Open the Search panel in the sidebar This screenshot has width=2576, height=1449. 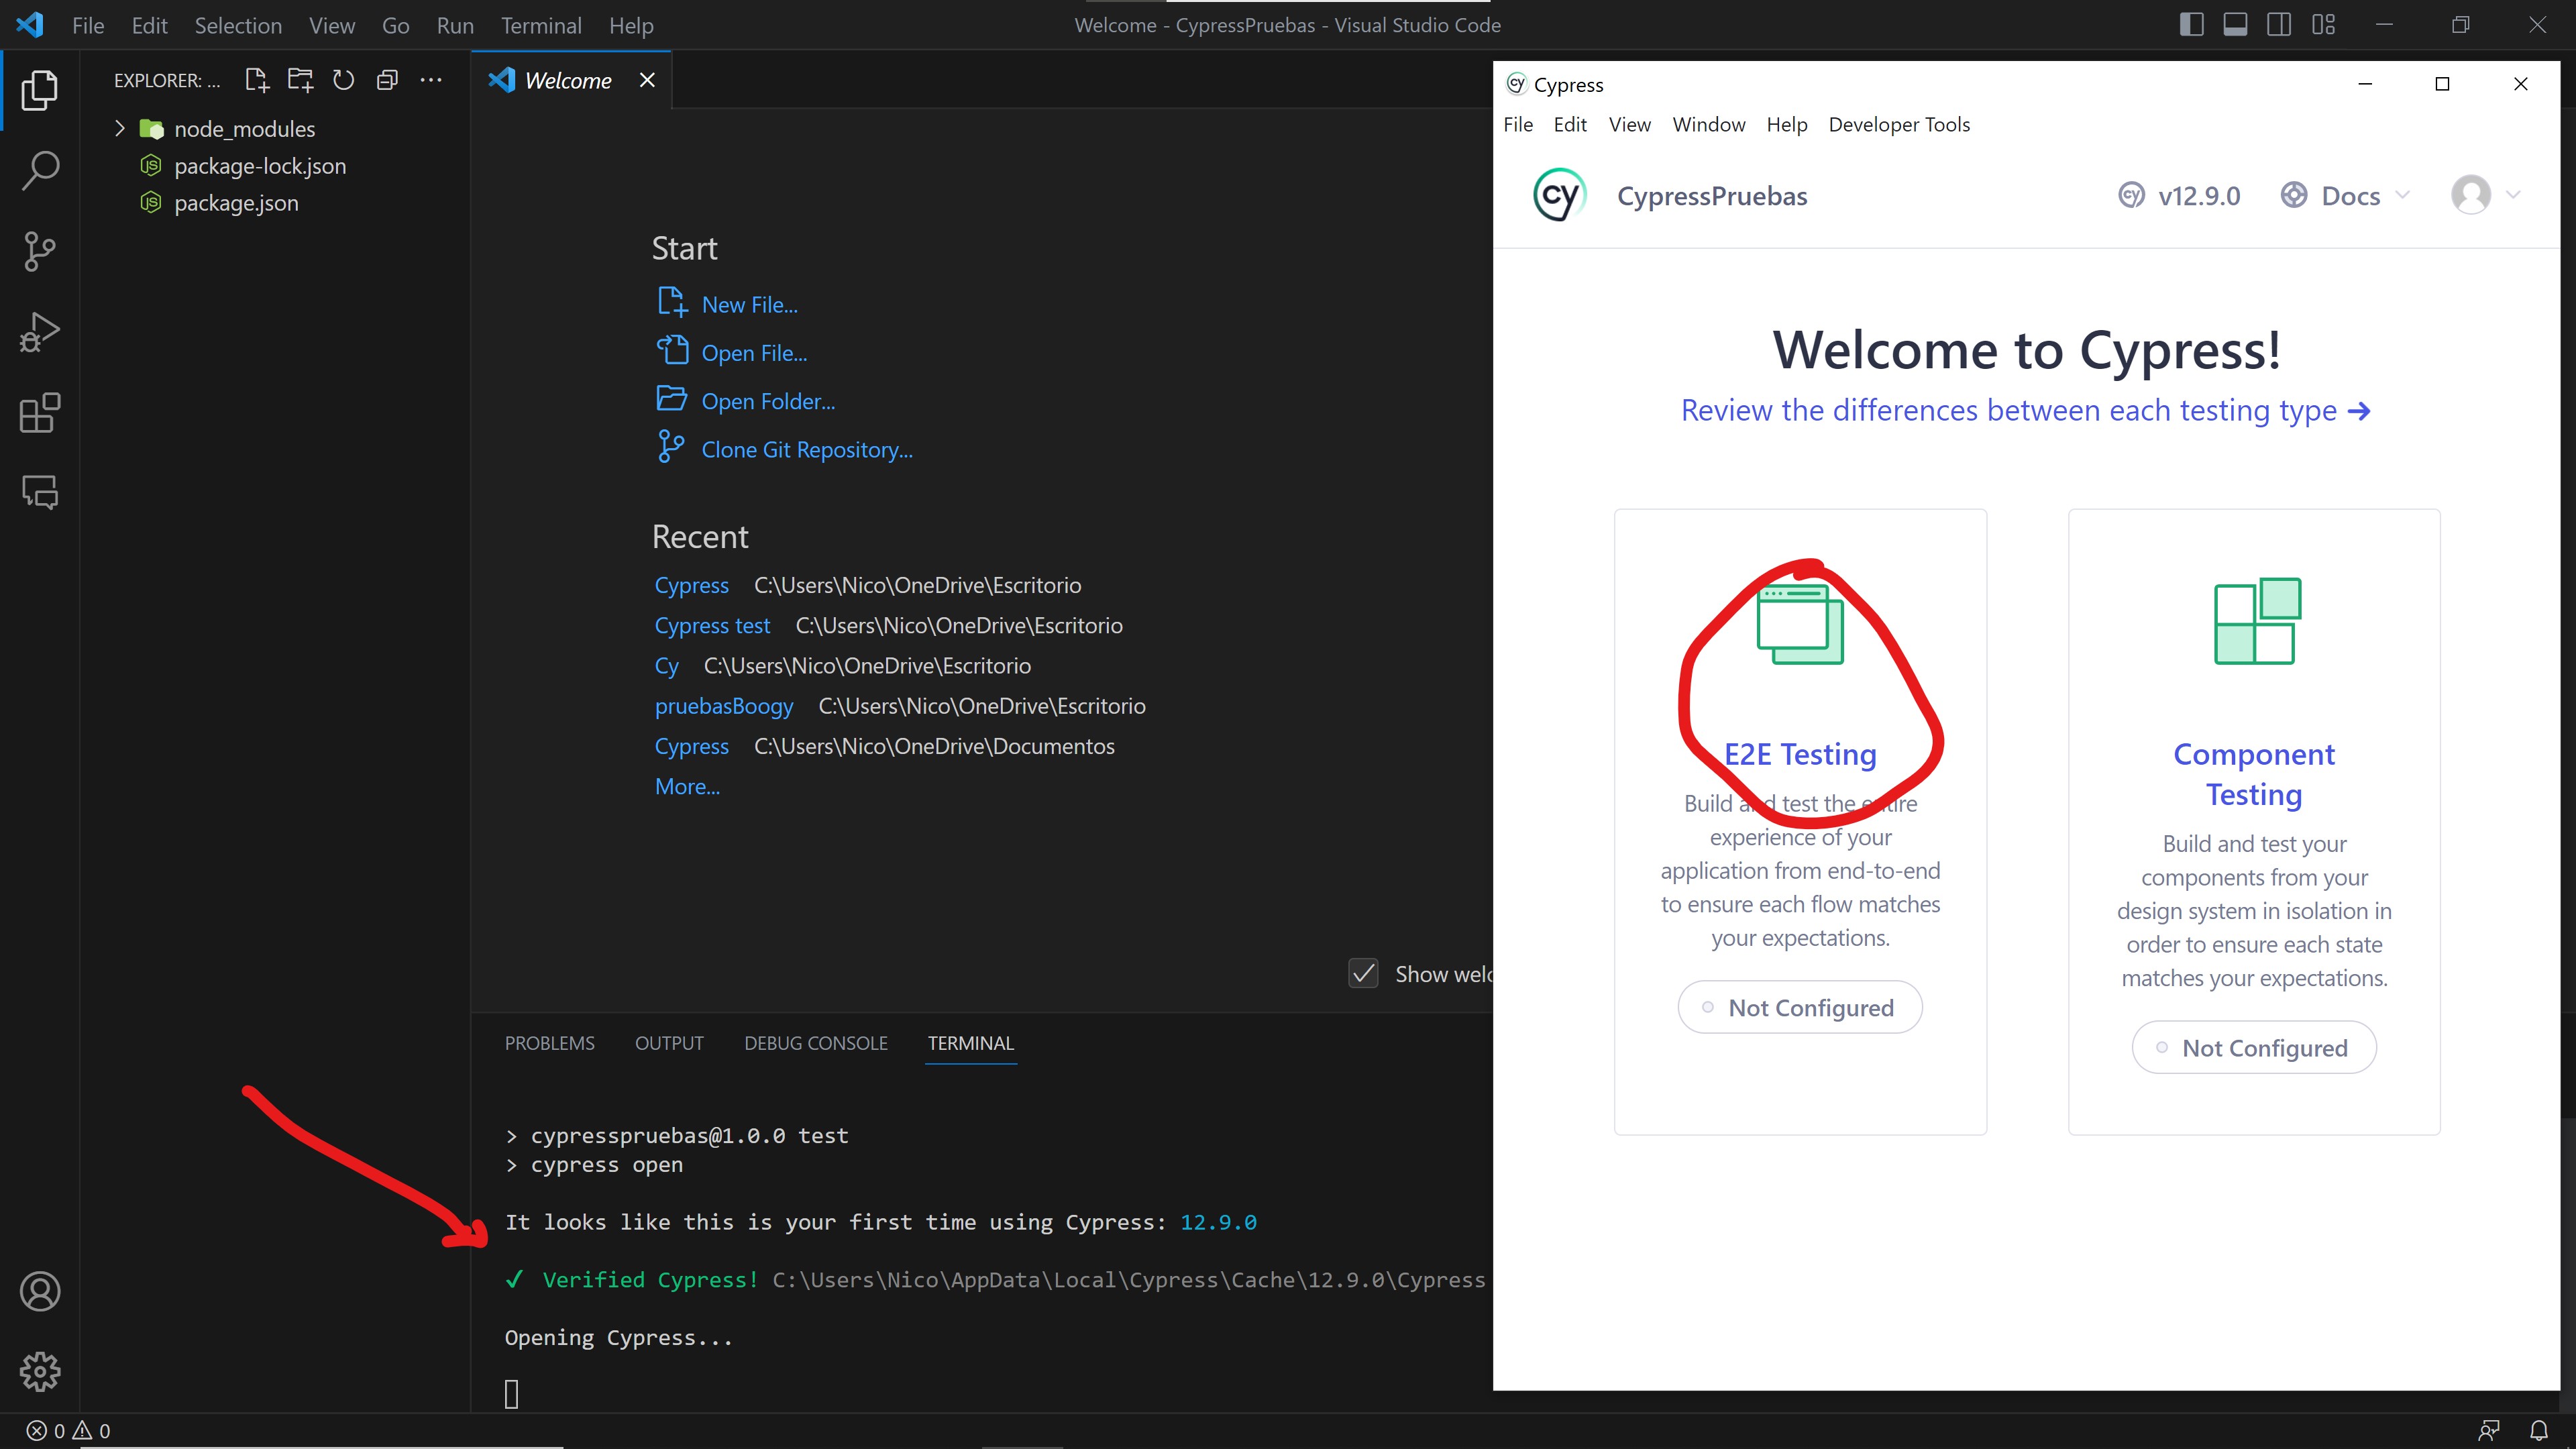[x=40, y=170]
